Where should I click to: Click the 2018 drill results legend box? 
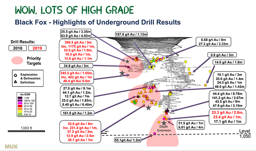click(18, 48)
